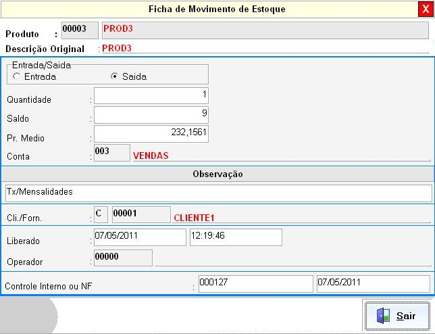Click the Liberado date field

(139, 237)
